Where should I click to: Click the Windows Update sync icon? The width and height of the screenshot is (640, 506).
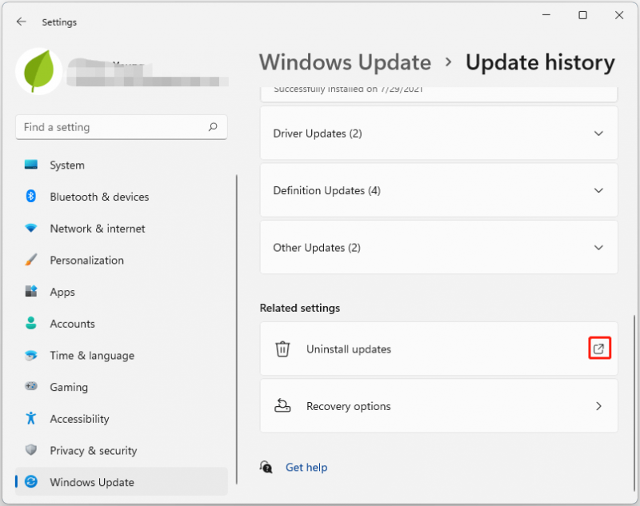click(31, 481)
